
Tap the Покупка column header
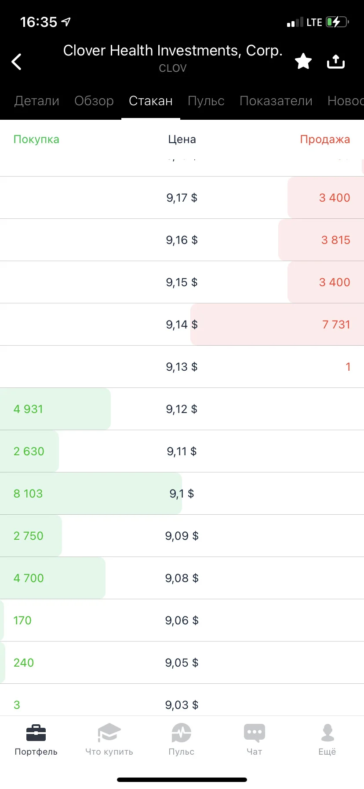tap(36, 139)
